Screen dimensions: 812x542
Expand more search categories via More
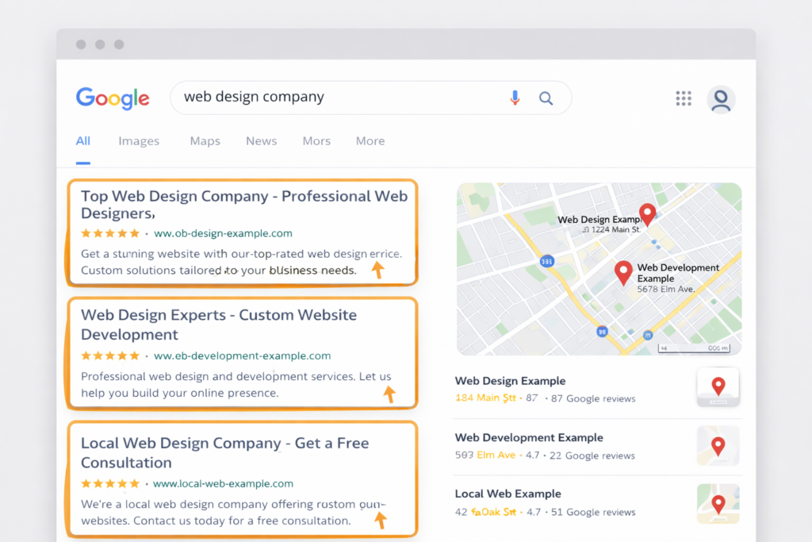[x=370, y=140]
